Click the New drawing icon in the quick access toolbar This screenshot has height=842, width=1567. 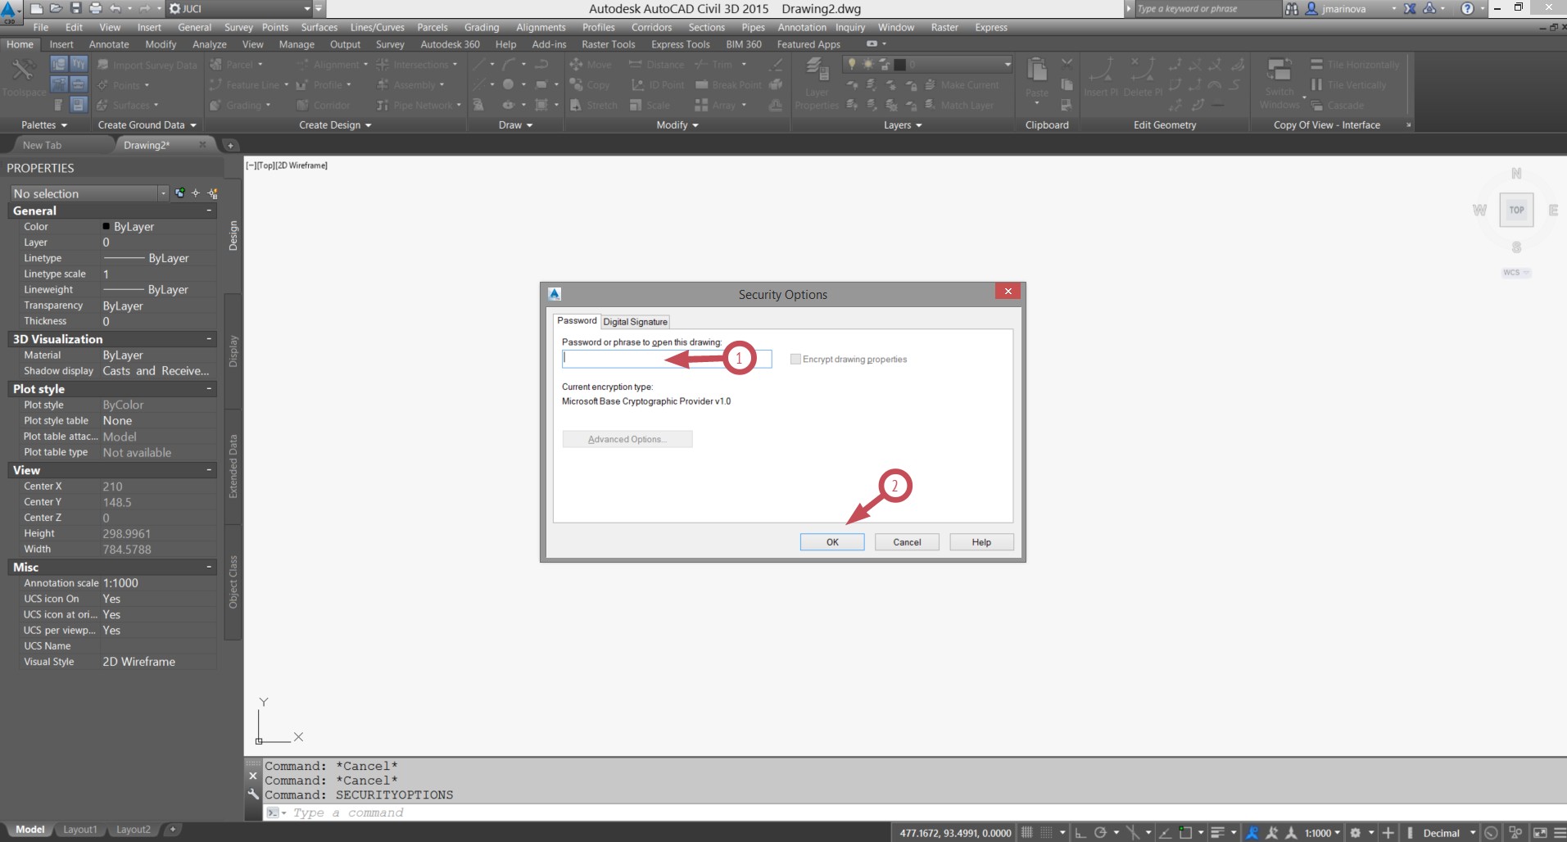click(36, 8)
